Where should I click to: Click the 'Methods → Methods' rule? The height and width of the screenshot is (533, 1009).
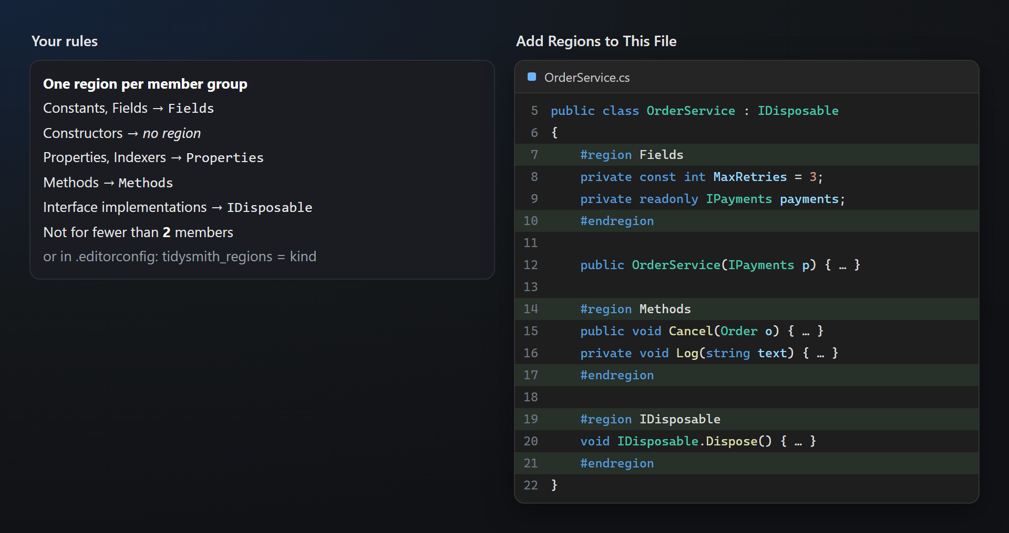[108, 183]
